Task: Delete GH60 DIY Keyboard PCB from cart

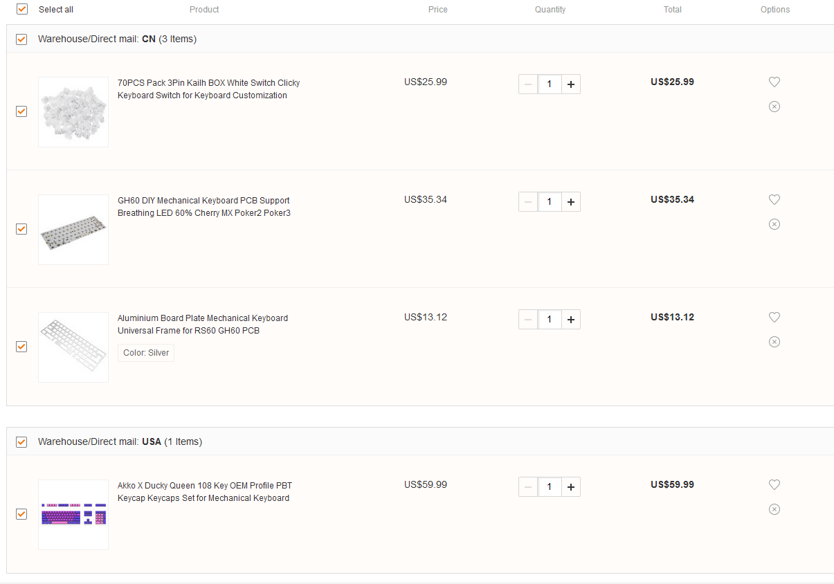Action: (x=774, y=224)
